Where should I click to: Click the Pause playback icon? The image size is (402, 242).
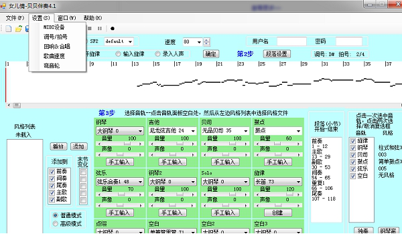click(100, 28)
